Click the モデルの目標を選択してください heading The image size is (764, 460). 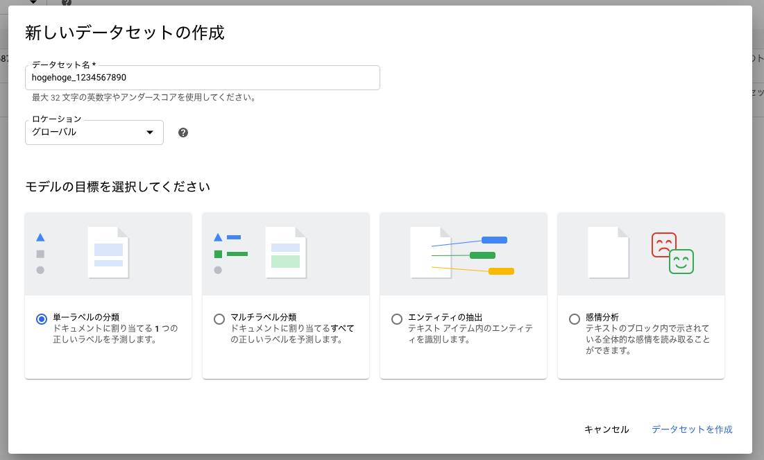117,187
